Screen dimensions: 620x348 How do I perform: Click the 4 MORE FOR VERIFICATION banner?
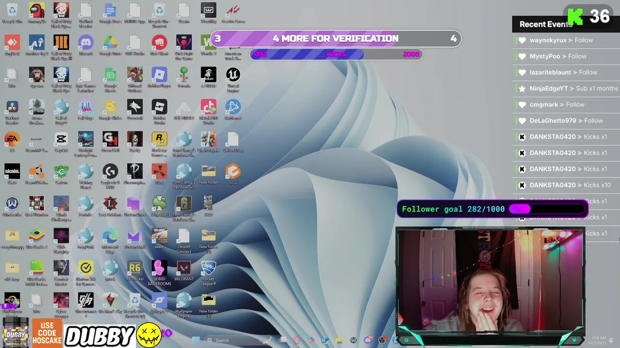tap(336, 39)
